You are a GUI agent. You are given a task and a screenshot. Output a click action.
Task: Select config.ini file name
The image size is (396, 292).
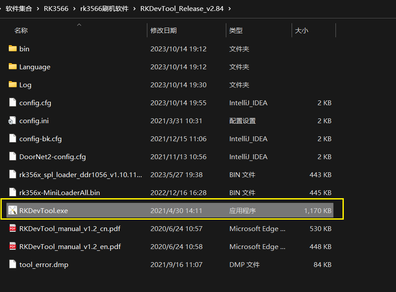34,121
